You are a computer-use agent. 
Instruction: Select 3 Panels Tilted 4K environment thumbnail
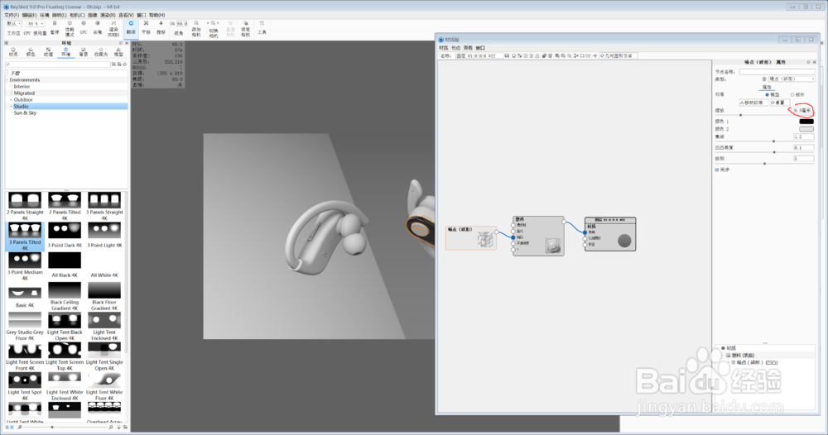coord(25,237)
